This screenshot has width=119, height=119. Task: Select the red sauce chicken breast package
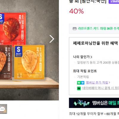(x=13, y=29)
